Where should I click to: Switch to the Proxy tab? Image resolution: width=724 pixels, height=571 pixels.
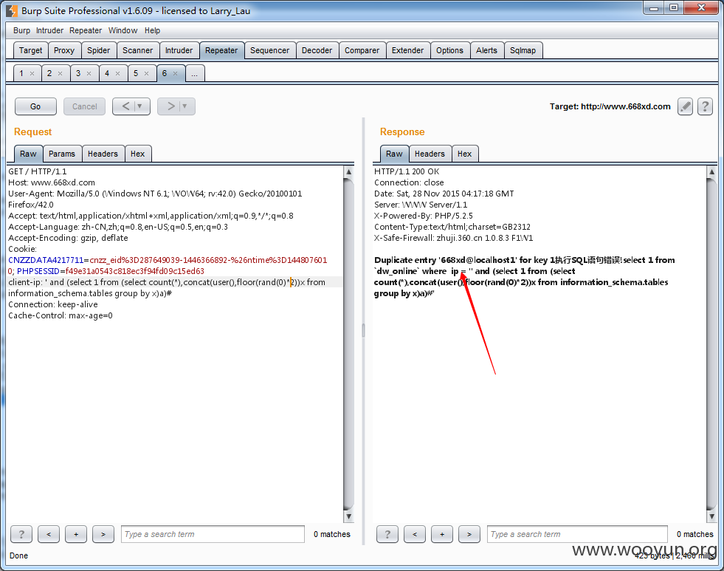tap(64, 50)
